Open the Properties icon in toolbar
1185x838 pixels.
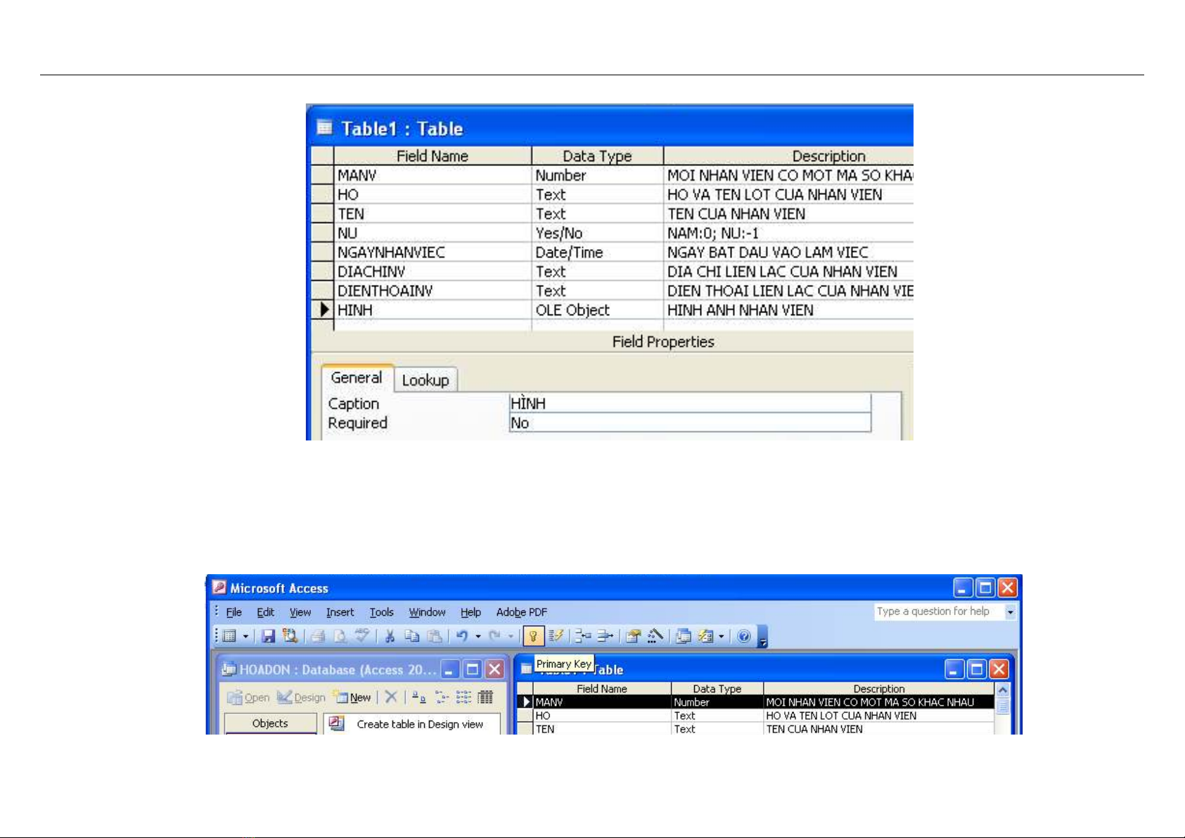click(633, 637)
